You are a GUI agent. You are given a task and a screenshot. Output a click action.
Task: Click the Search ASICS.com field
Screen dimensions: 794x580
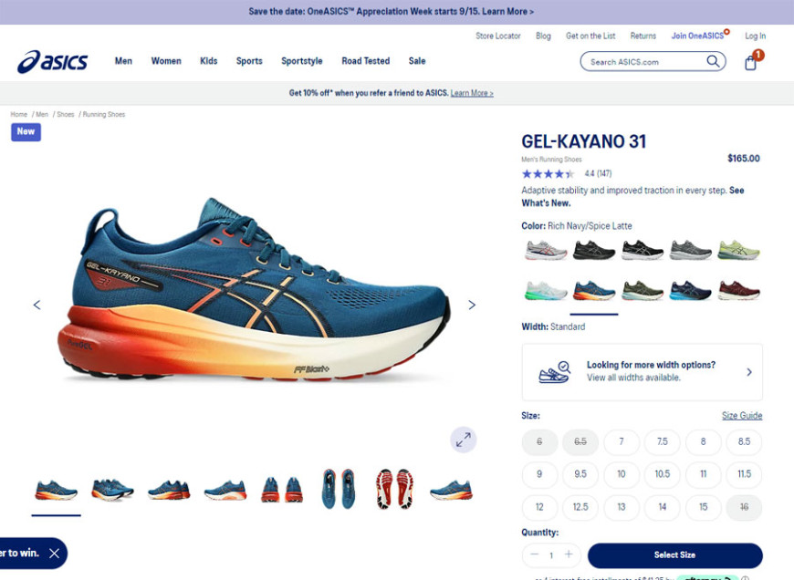tap(653, 62)
